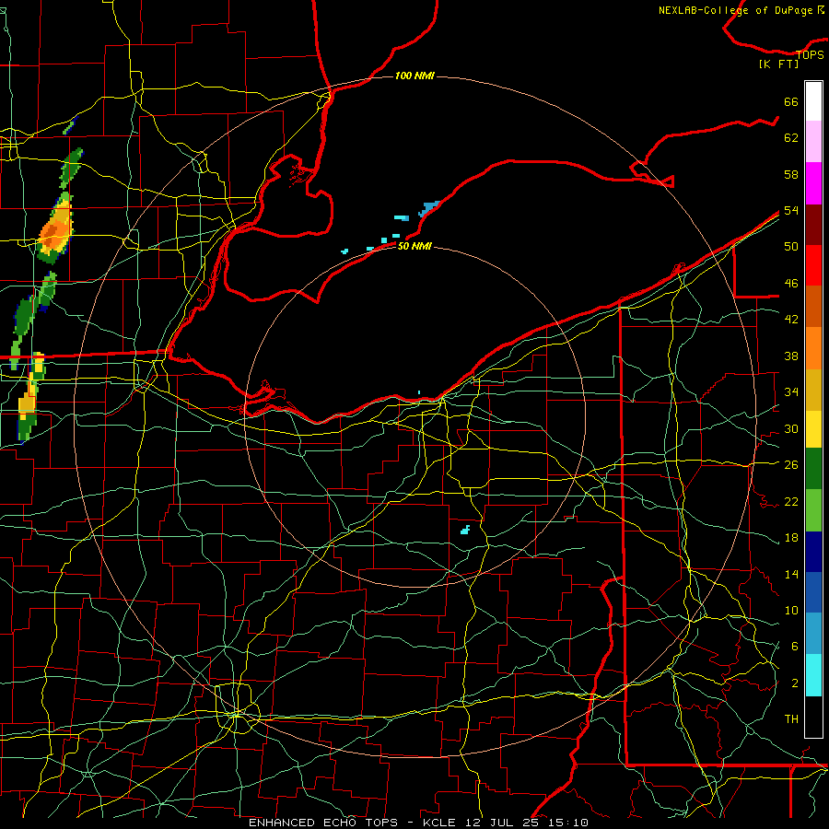Screen dimensions: 829x829
Task: Click the cyan 10 kft legend swatch
Action: [813, 675]
